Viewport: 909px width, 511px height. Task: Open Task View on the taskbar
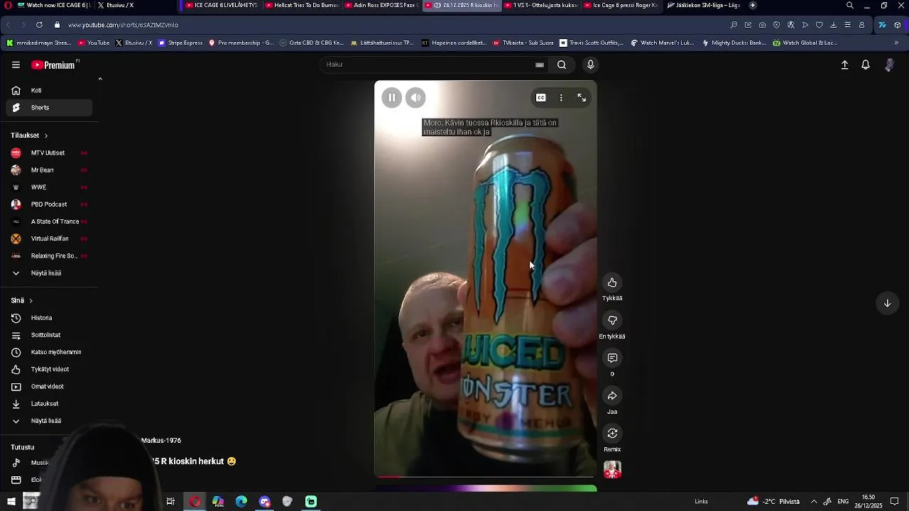tap(170, 502)
